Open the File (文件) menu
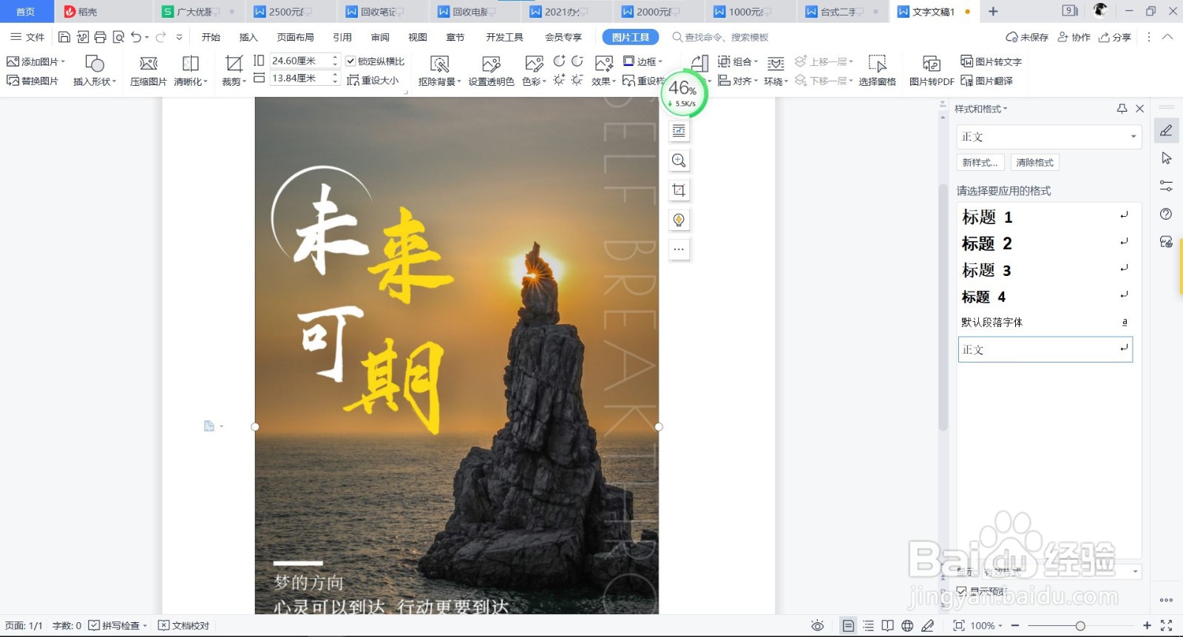 27,37
